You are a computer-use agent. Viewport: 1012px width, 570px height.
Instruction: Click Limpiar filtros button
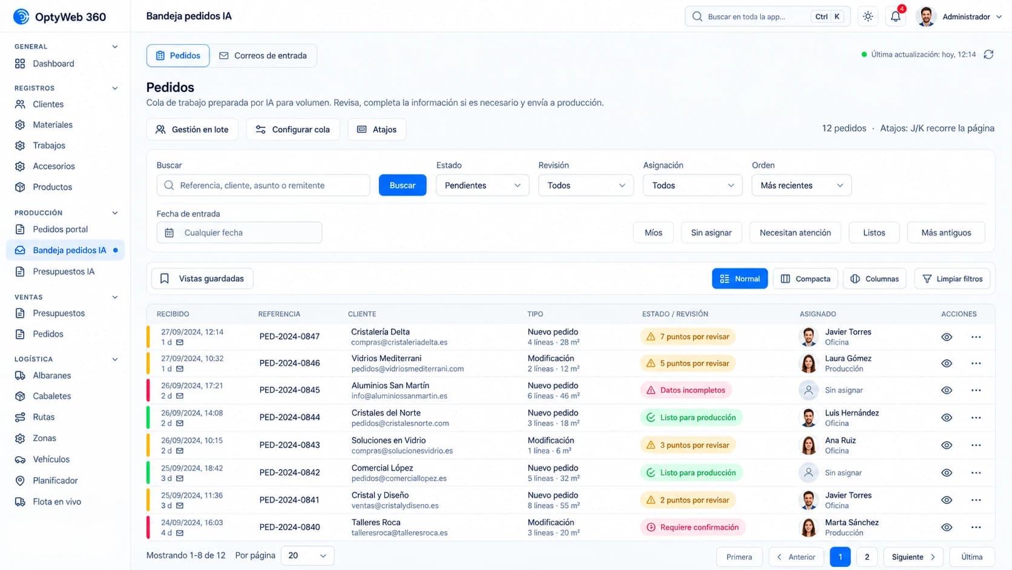[x=952, y=279]
